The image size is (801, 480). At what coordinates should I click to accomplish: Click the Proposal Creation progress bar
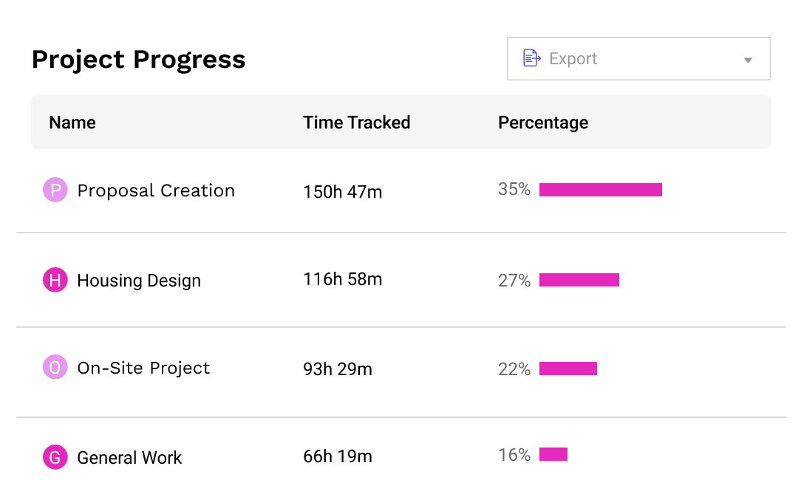coord(601,190)
